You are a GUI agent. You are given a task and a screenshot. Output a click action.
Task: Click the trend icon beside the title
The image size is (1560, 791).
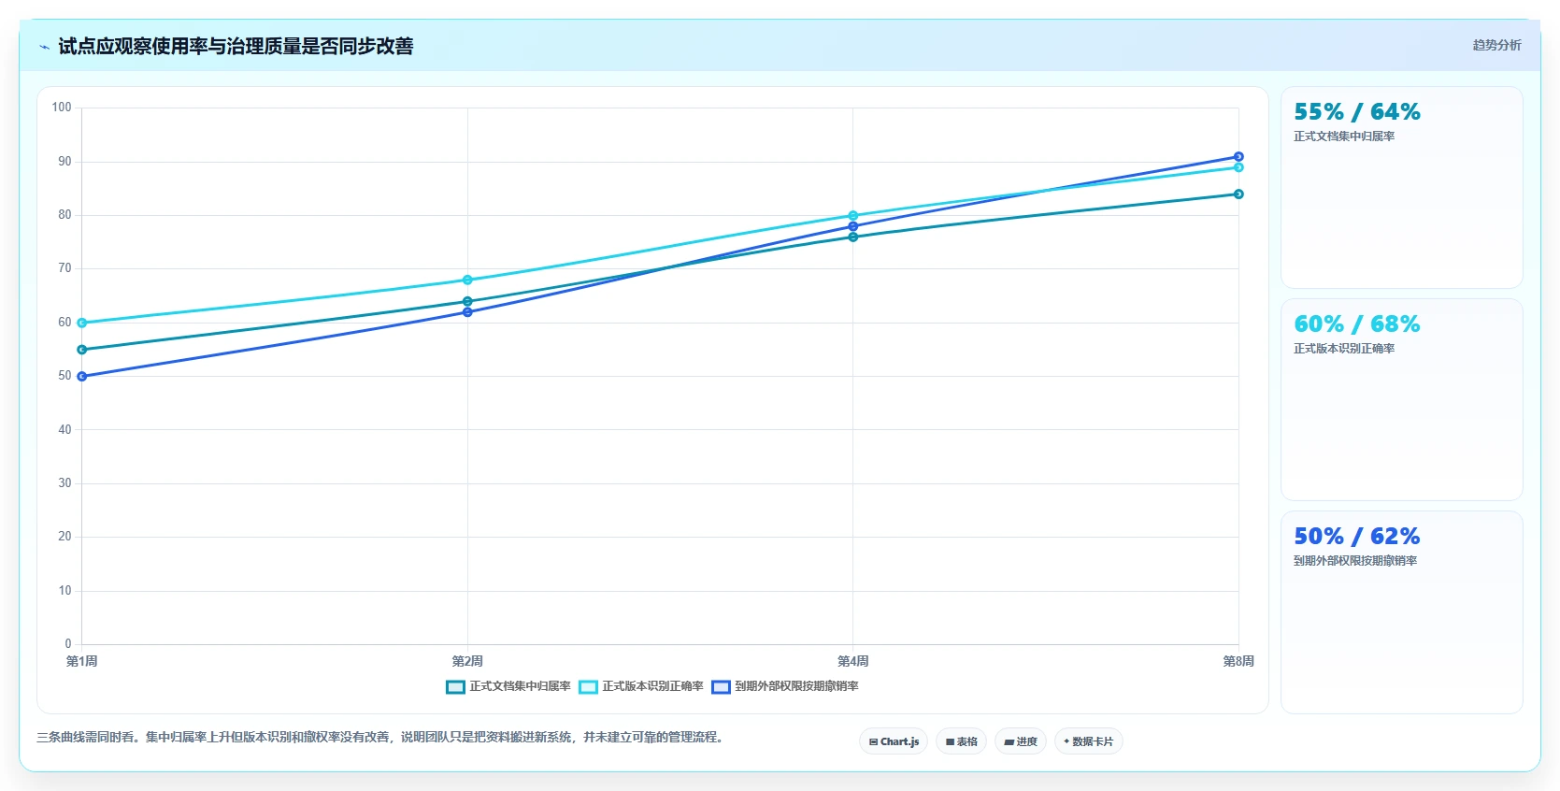44,47
